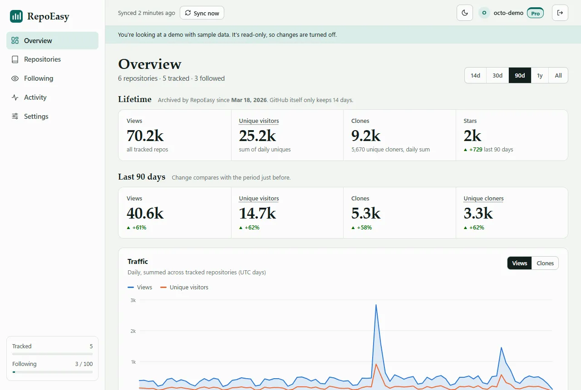Viewport: 581px width, 390px height.
Task: Click the Lifetime Unique visitors label
Action: pyautogui.click(x=259, y=121)
